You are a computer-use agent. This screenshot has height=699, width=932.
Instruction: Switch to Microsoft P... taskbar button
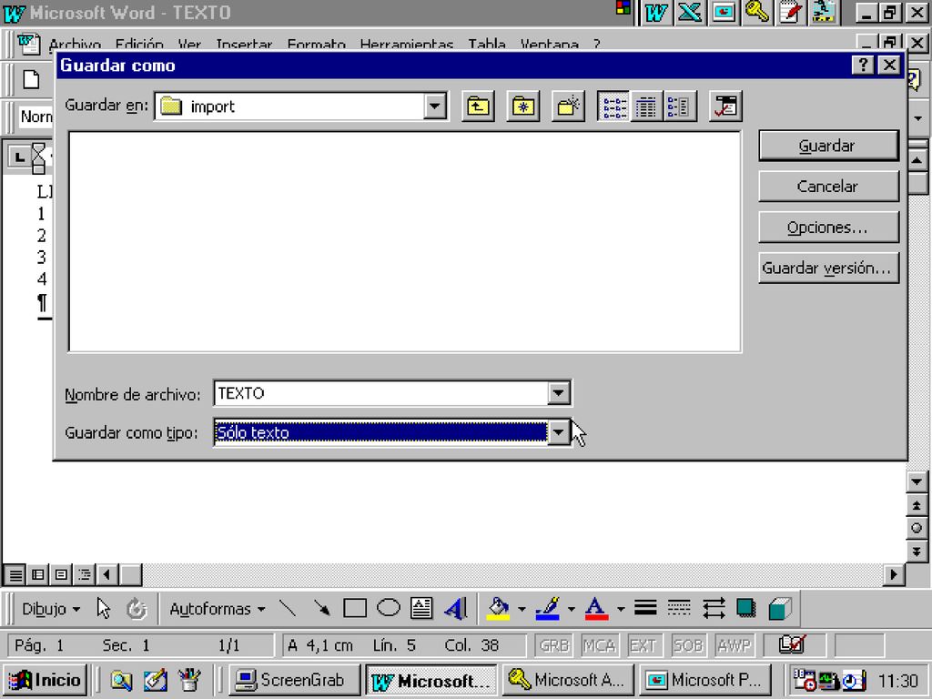(705, 680)
